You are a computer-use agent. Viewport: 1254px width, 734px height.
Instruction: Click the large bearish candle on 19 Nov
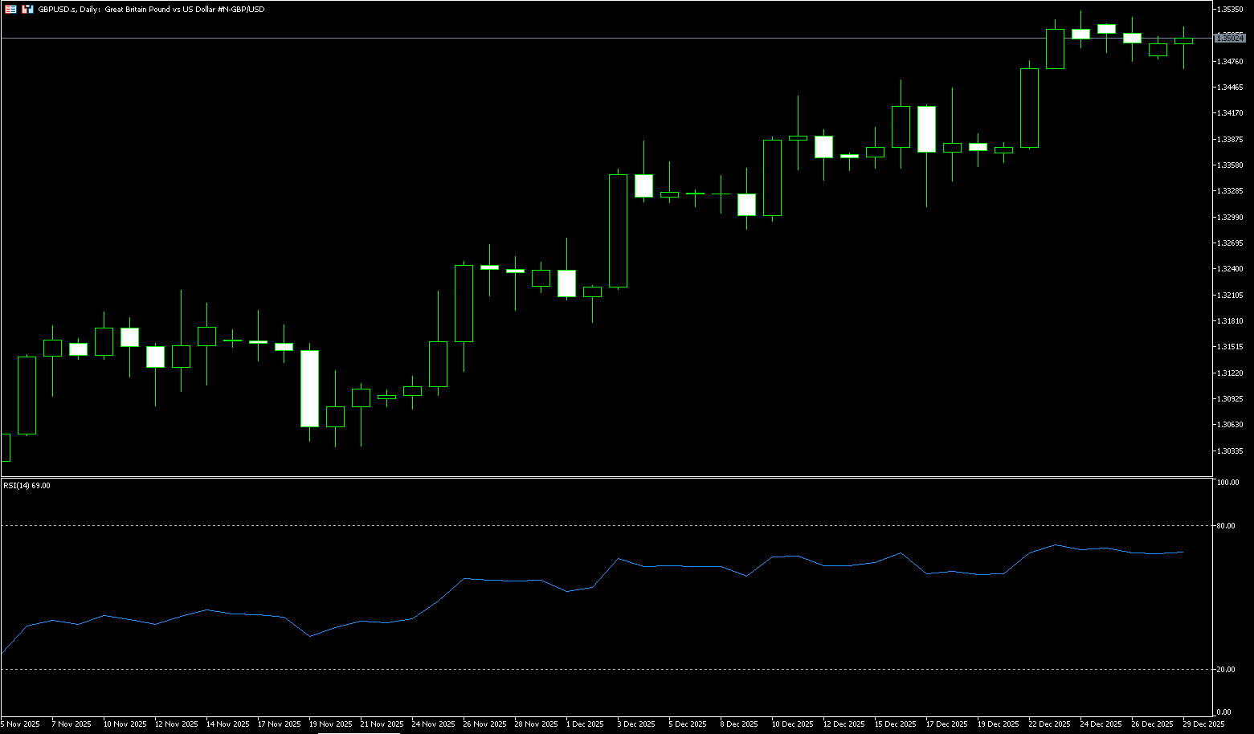pyautogui.click(x=309, y=389)
